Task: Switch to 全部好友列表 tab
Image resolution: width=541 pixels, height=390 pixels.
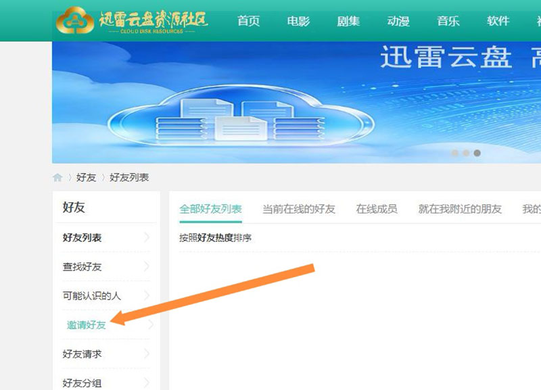Action: click(210, 209)
